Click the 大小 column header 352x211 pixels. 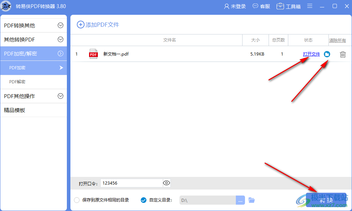coord(256,40)
